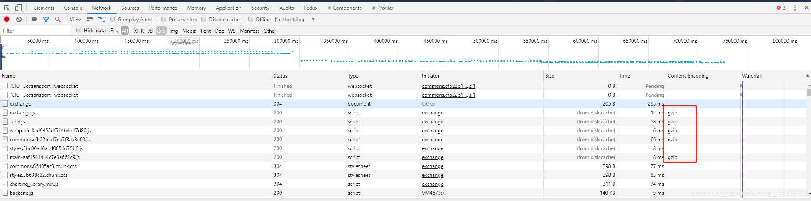The image size is (811, 201).
Task: Open VM4673:7 initiator link
Action: click(433, 193)
